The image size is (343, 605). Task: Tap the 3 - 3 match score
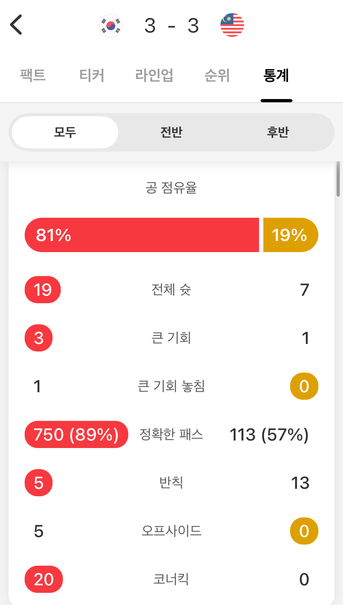[171, 26]
